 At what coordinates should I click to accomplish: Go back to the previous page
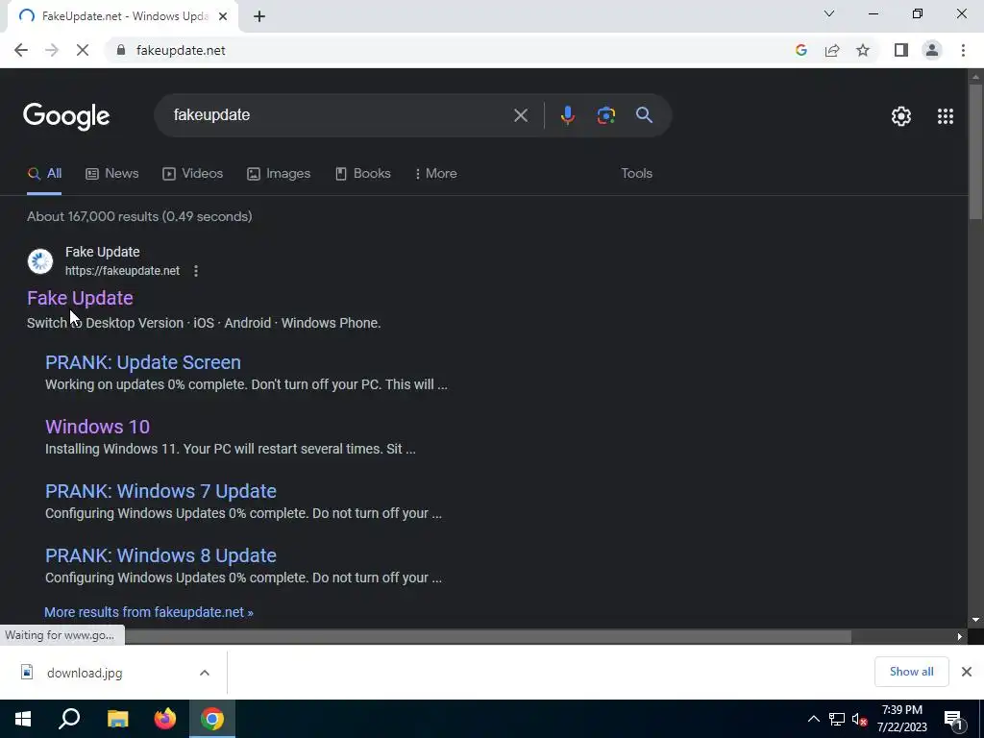click(x=21, y=50)
